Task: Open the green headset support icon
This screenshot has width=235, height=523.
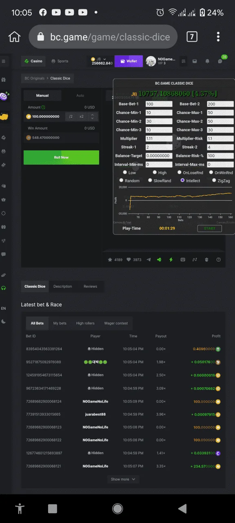Action: click(4, 288)
